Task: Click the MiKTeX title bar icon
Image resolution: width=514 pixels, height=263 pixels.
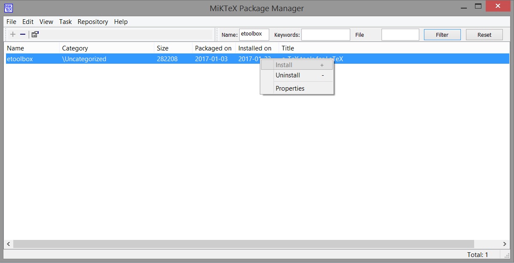Action: (8, 8)
